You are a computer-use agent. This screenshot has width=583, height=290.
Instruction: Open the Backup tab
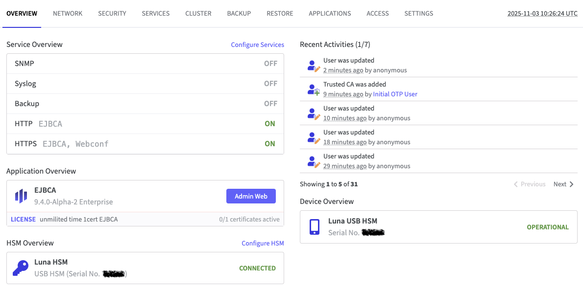coord(239,14)
